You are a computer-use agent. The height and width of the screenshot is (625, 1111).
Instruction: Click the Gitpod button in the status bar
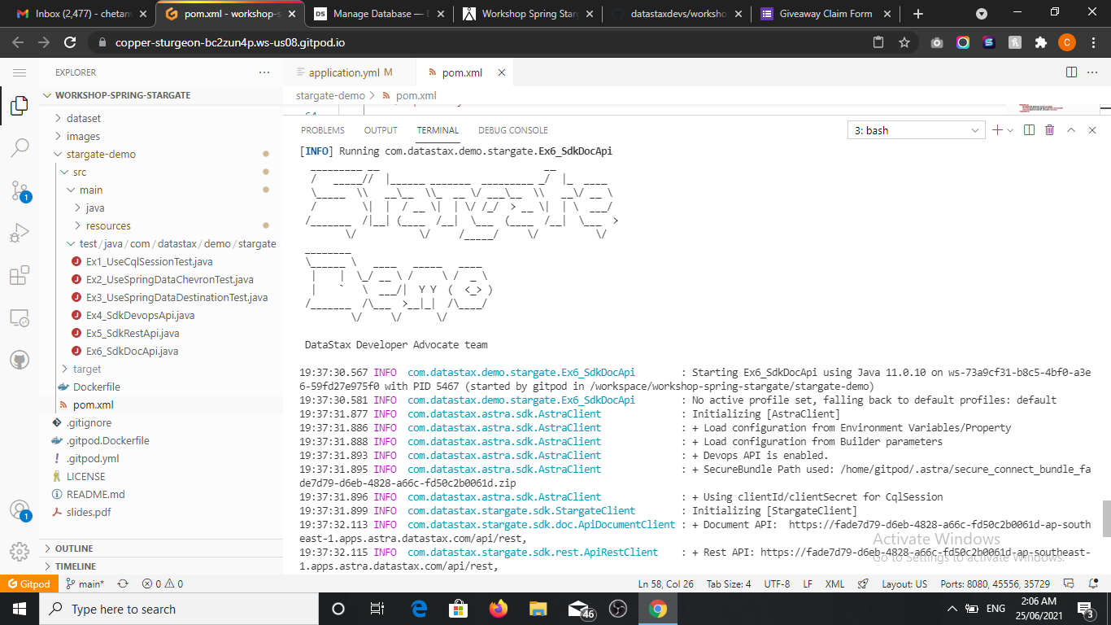pos(29,583)
